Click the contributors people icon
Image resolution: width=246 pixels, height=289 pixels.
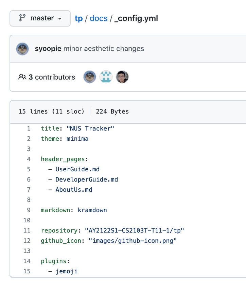[x=22, y=77]
